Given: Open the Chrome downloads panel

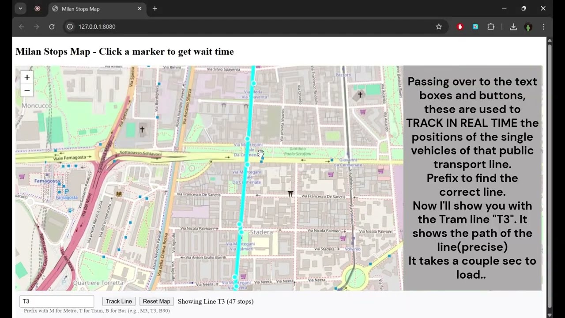Looking at the screenshot, I should [513, 26].
